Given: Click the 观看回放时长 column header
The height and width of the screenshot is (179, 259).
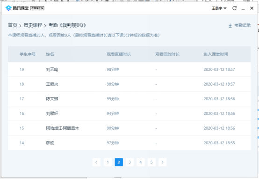Looking at the screenshot, I should coord(167,54).
